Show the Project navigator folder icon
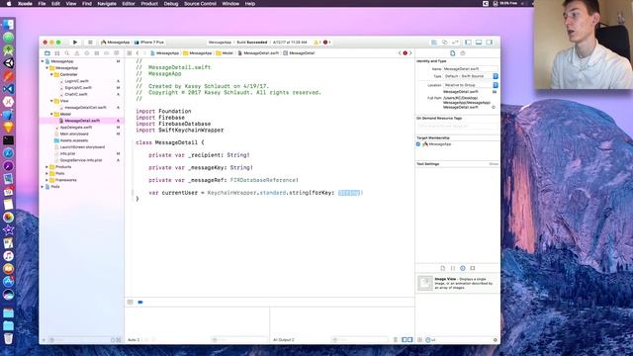 (47, 53)
